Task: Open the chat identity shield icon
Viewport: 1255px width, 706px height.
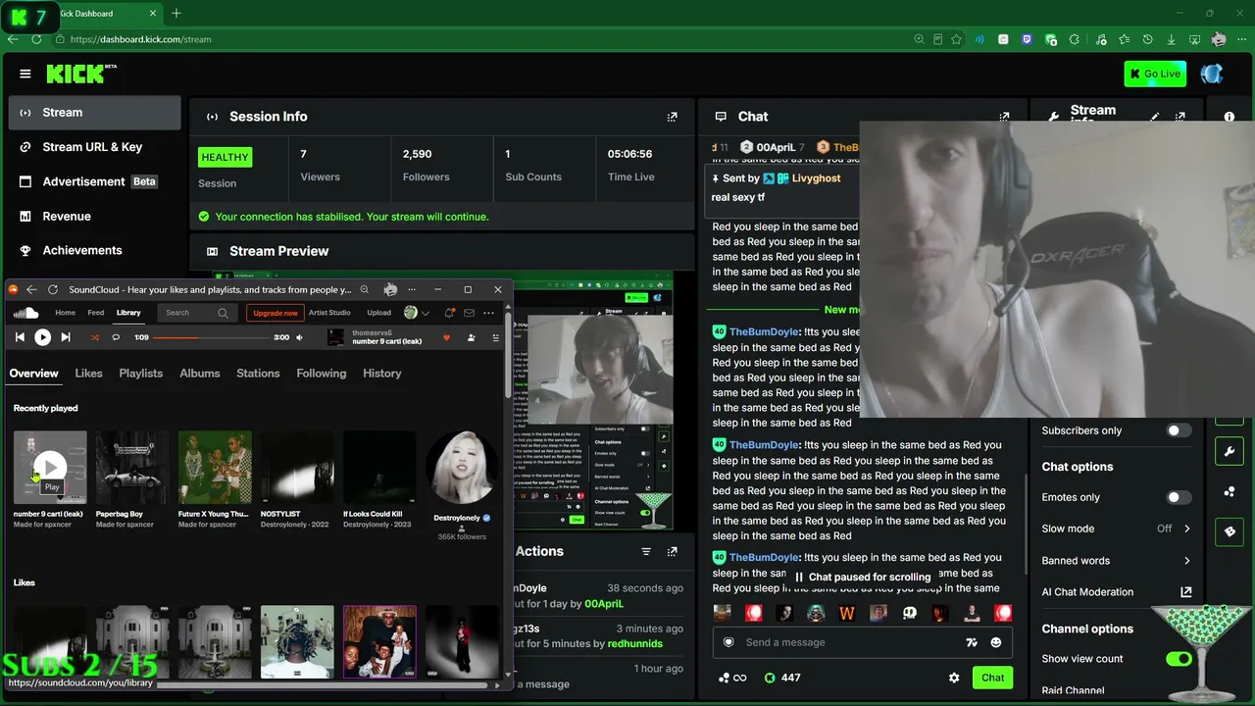Action: [x=728, y=642]
